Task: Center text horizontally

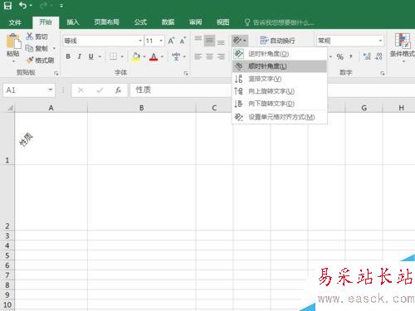Action: pyautogui.click(x=209, y=56)
